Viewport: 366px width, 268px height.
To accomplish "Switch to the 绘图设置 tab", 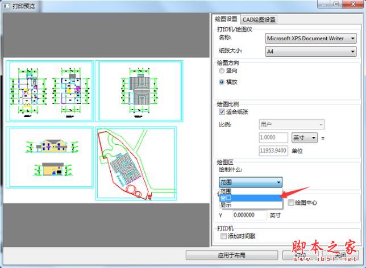I will (226, 19).
